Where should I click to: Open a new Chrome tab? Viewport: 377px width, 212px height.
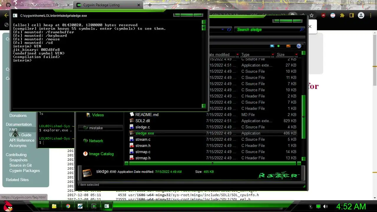click(x=150, y=5)
